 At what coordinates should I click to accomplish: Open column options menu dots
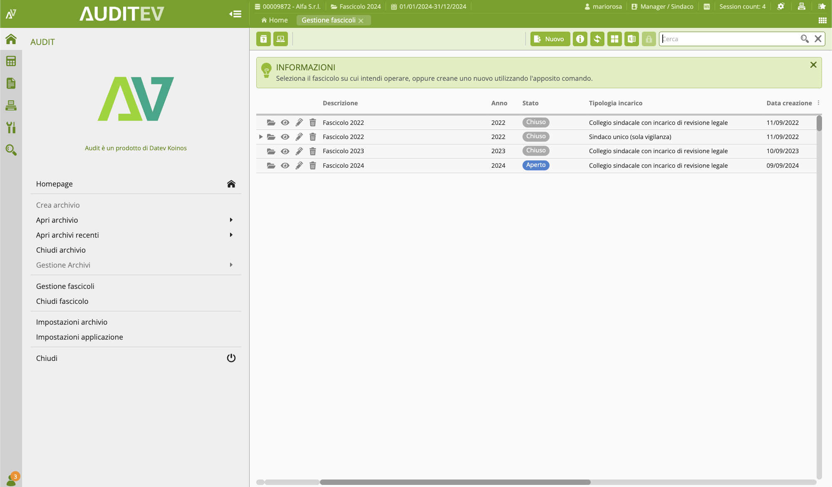[x=818, y=103]
